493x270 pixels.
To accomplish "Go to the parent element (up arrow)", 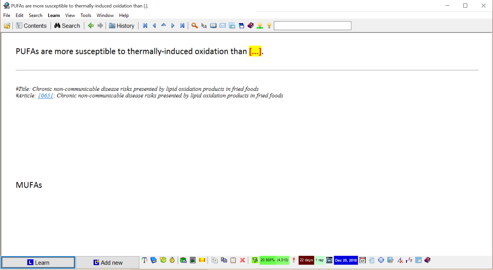I will 164,25.
